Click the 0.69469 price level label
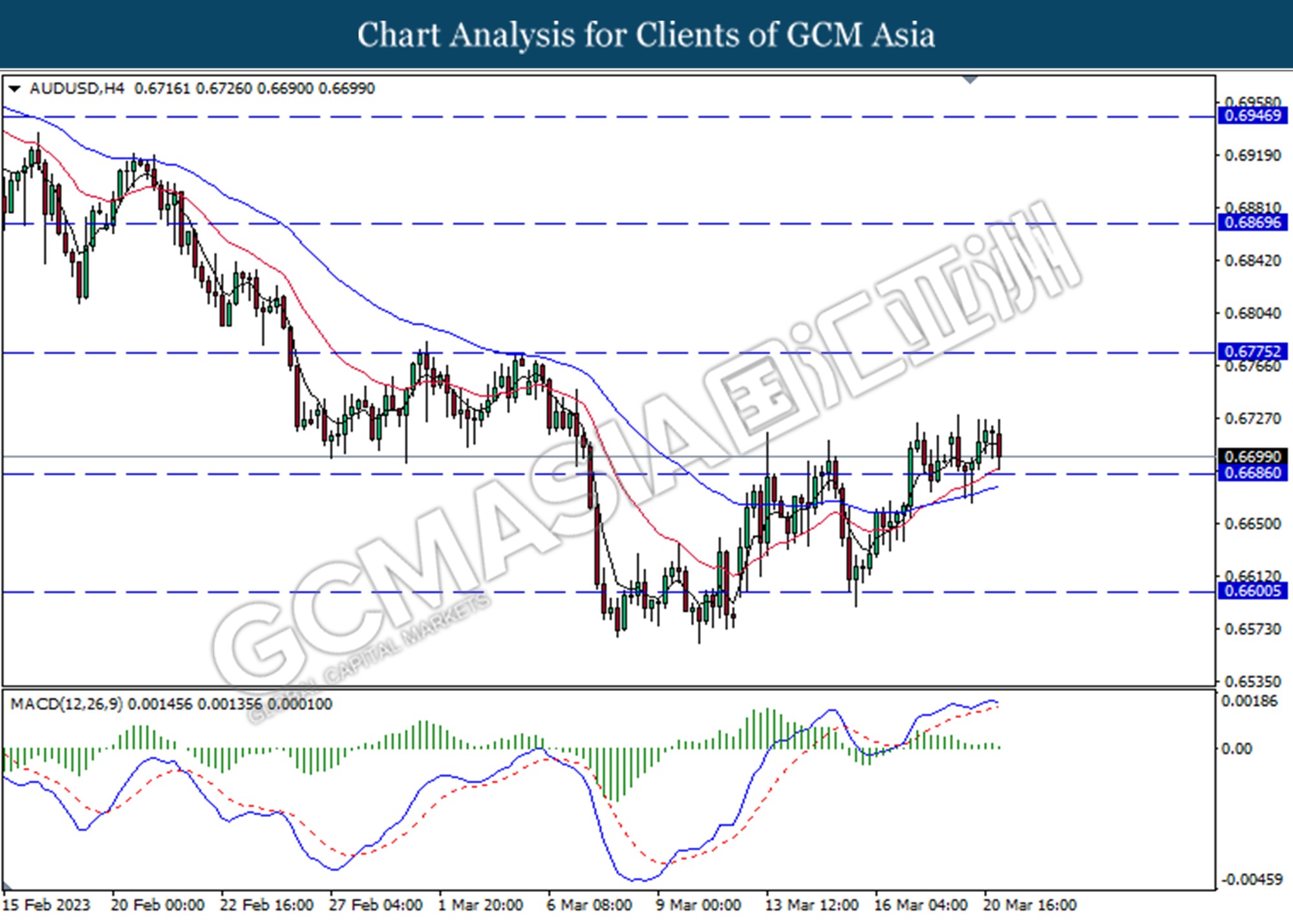Image resolution: width=1293 pixels, height=923 pixels. pos(1253,116)
